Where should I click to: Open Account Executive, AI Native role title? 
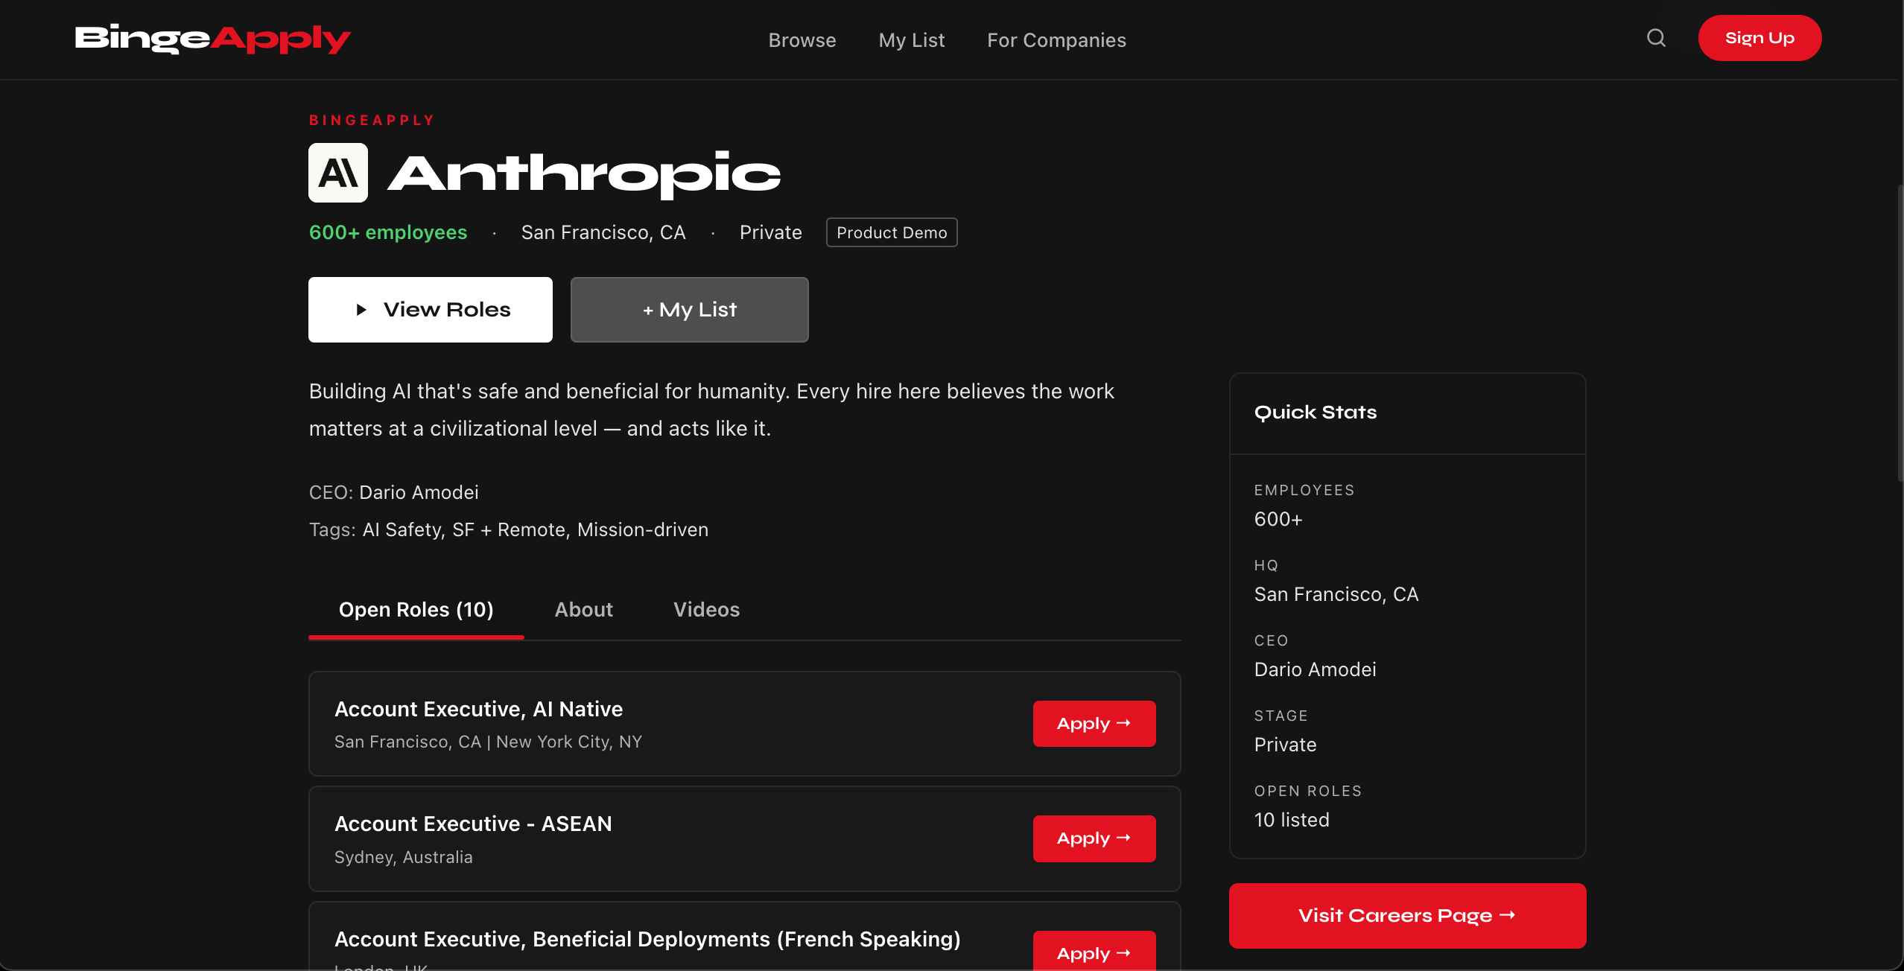click(x=478, y=709)
